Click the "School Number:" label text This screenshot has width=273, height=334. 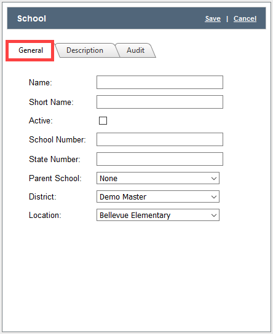57,139
